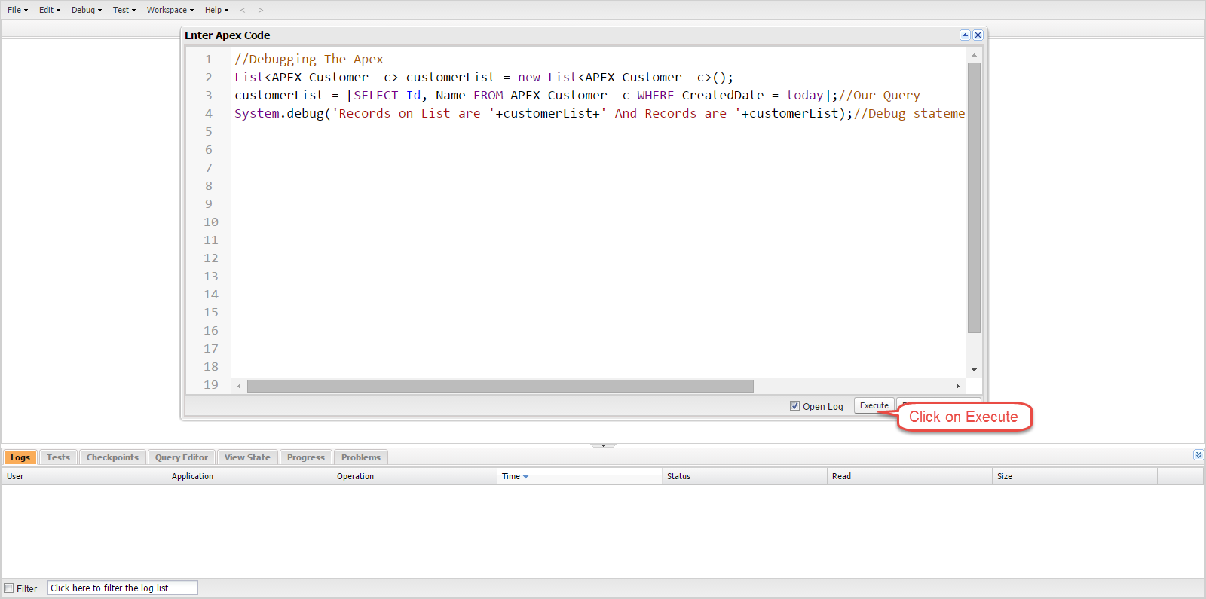This screenshot has width=1206, height=599.
Task: Click the code editor scroll-down arrow
Action: coord(974,370)
